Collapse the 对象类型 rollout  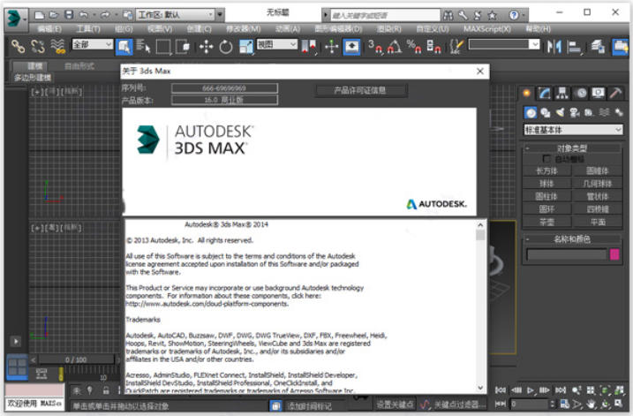[572, 148]
